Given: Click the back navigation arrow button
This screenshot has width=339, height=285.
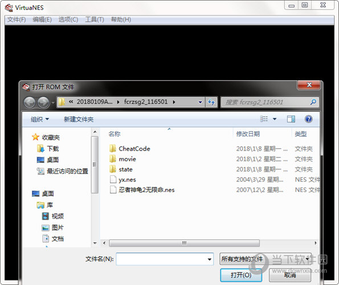Looking at the screenshot, I should pyautogui.click(x=30, y=102).
